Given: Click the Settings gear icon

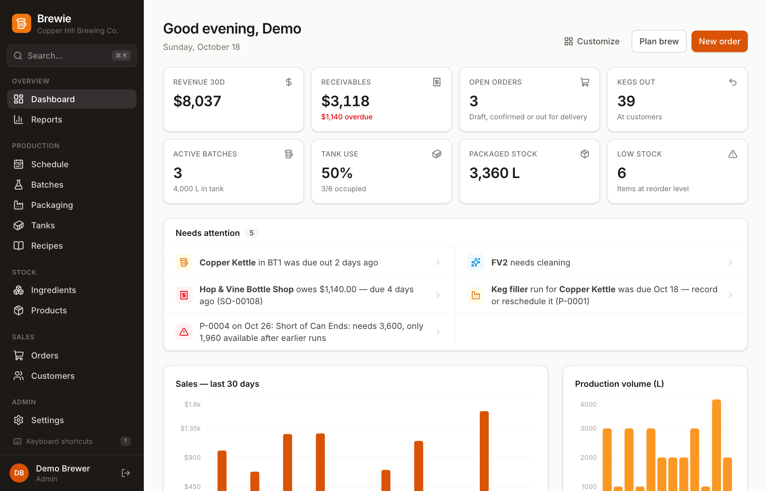Looking at the screenshot, I should 19,420.
